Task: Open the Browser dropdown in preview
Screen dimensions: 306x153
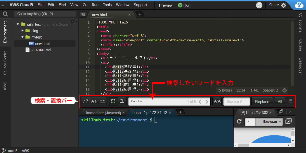Action: pos(269,122)
